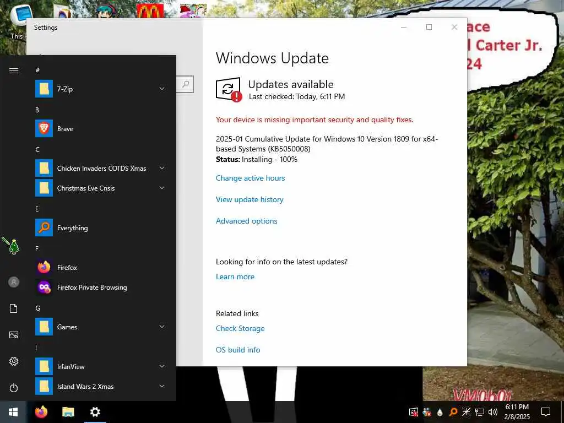Open Settings gear in Start sidebar
The height and width of the screenshot is (423, 564).
click(x=14, y=361)
